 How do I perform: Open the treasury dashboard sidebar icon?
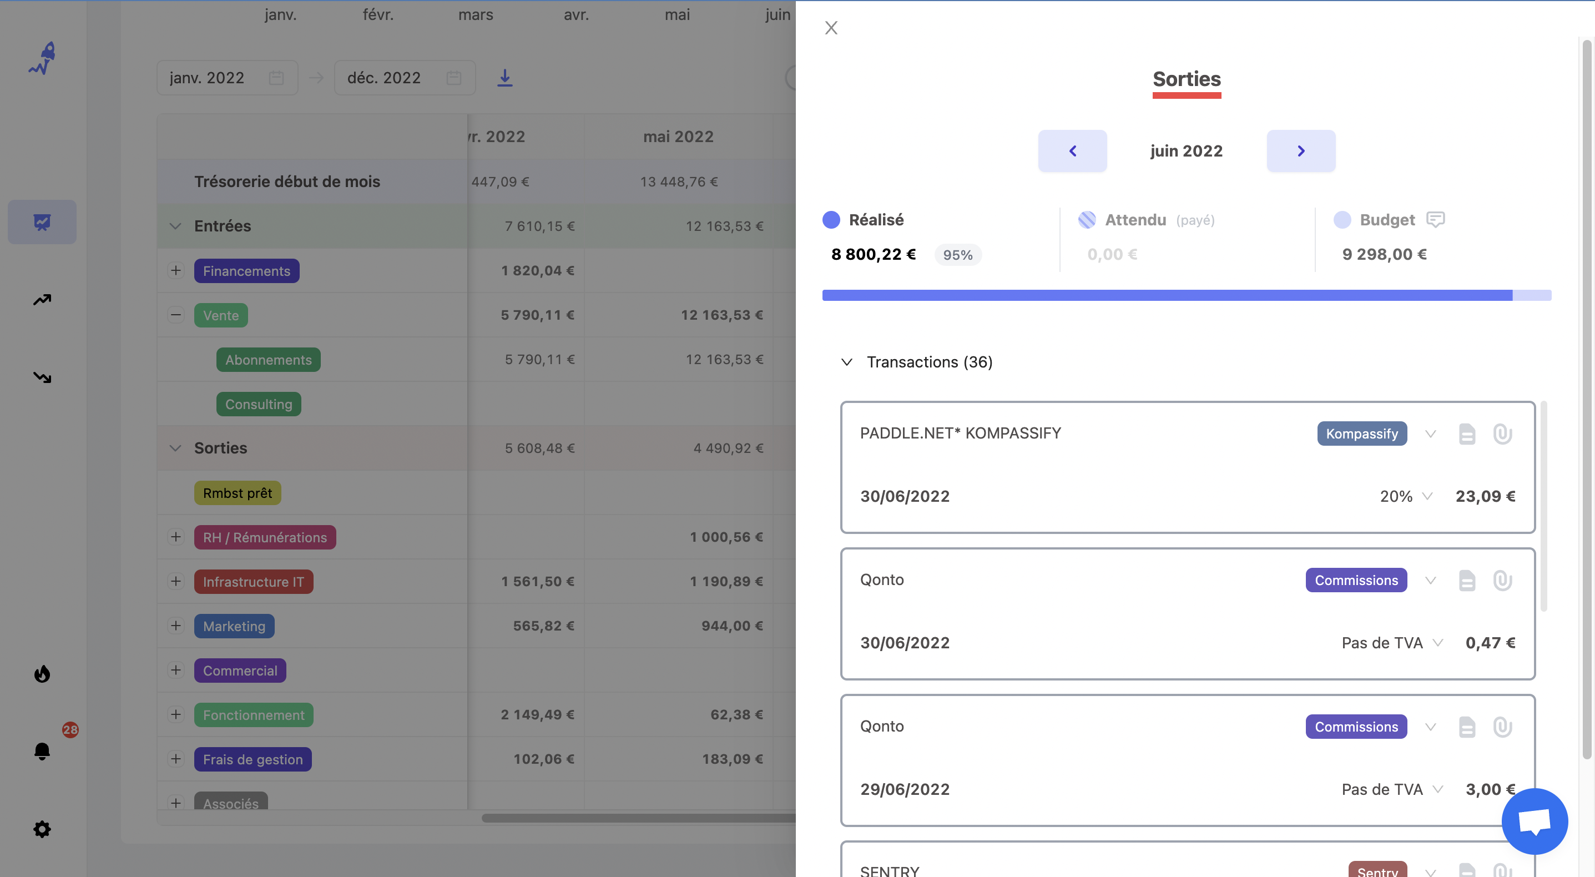[x=42, y=221]
